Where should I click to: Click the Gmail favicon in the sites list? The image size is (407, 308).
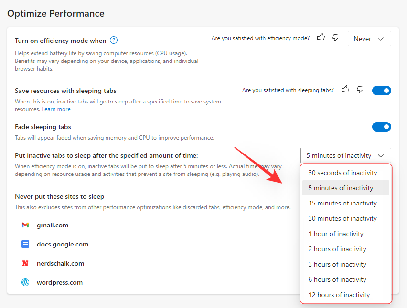pos(25,225)
